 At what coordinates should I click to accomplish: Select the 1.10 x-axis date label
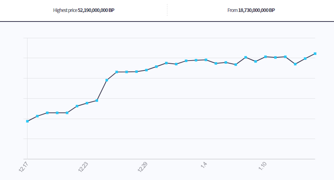click(x=263, y=165)
